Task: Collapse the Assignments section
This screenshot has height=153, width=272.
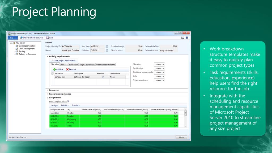Action: [47, 98]
